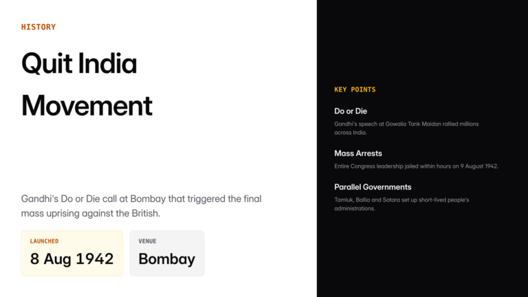Click the LAUNCHED card label
Viewport: 528px width, 297px height.
tap(44, 241)
